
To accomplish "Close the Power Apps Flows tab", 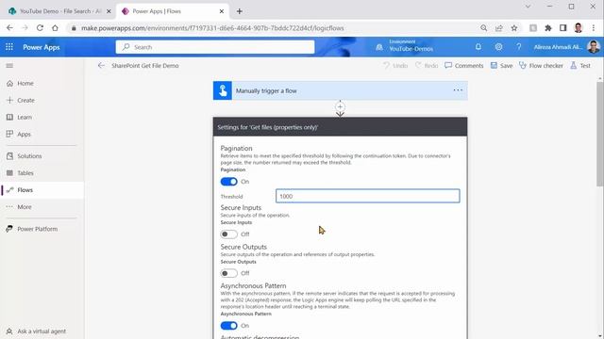I will click(222, 11).
